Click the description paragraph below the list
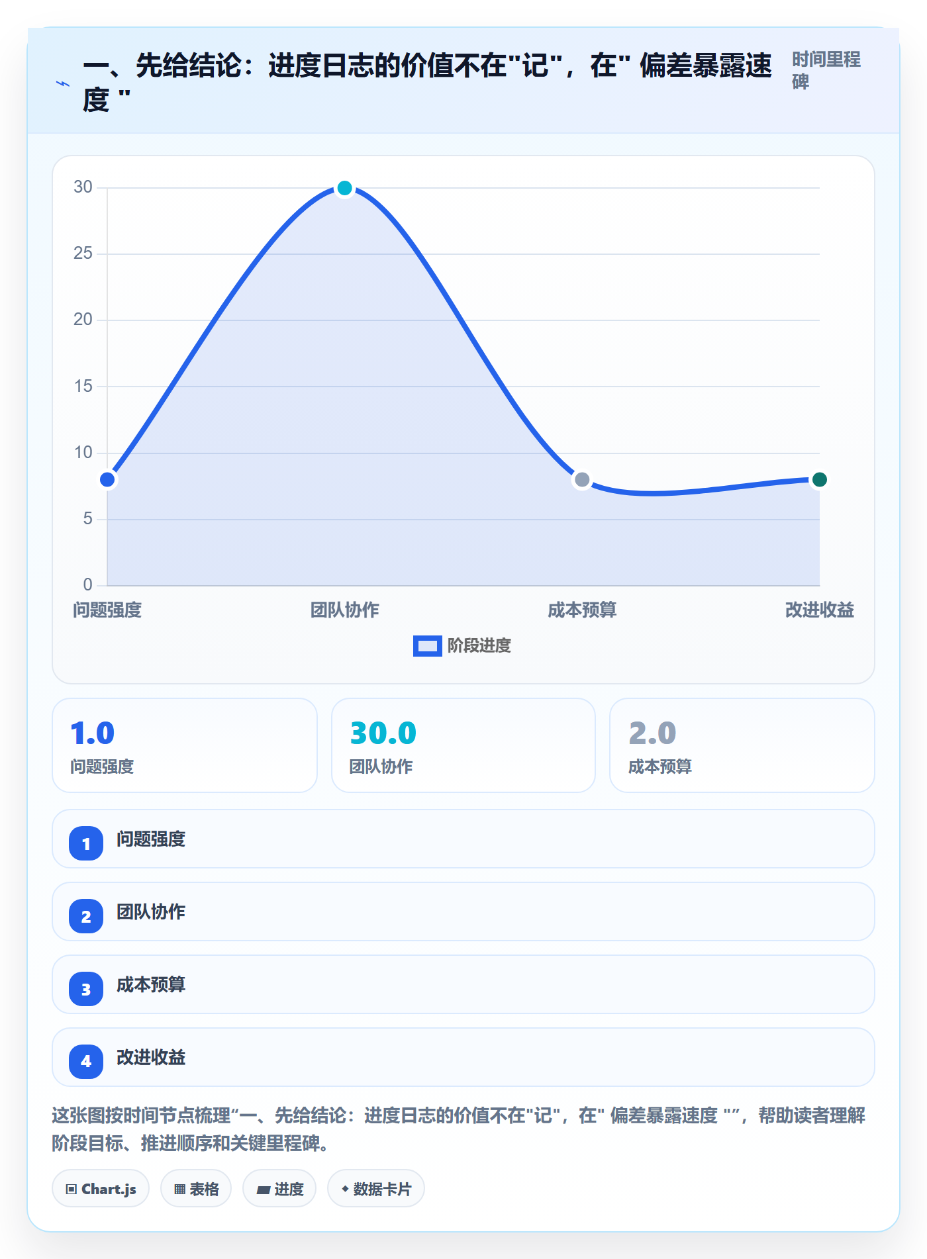The image size is (927, 1259). [x=458, y=1129]
